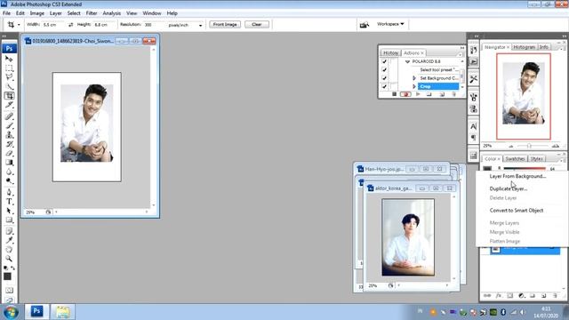569x320 pixels.
Task: Toggle the POLAROID 8.8 action set checkbox
Action: (384, 61)
